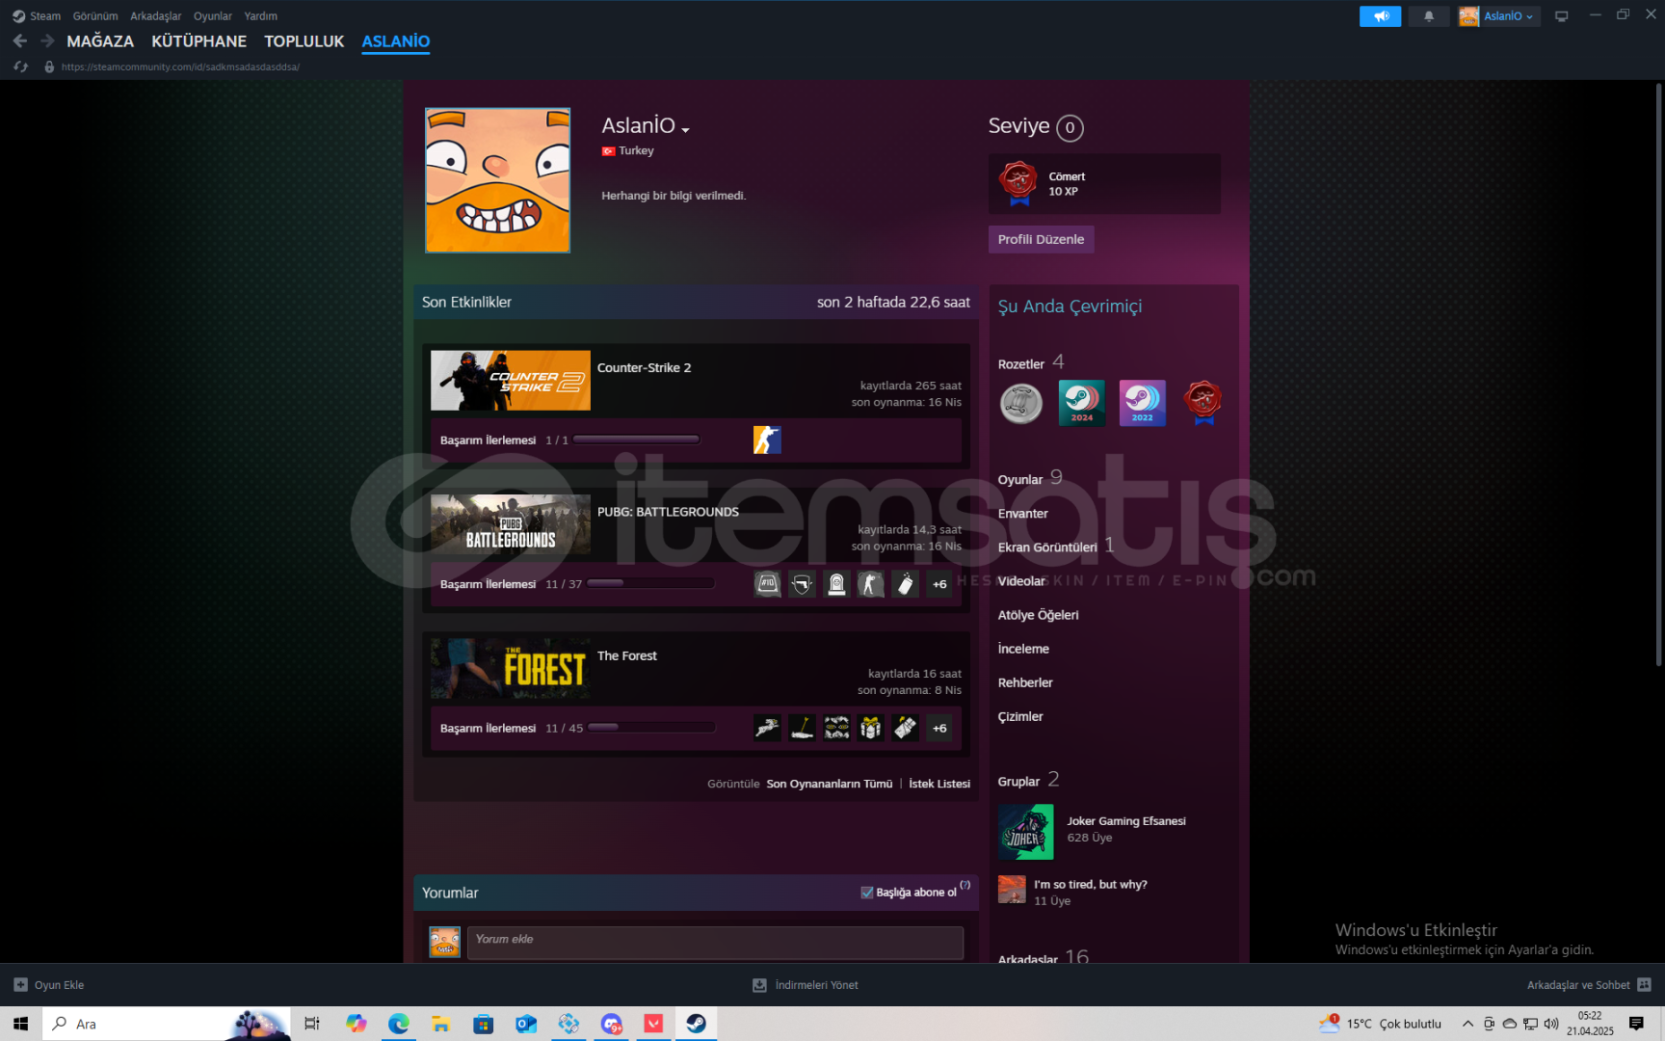Image resolution: width=1665 pixels, height=1041 pixels.
Task: Open the Oyunlar menu
Action: pyautogui.click(x=212, y=16)
